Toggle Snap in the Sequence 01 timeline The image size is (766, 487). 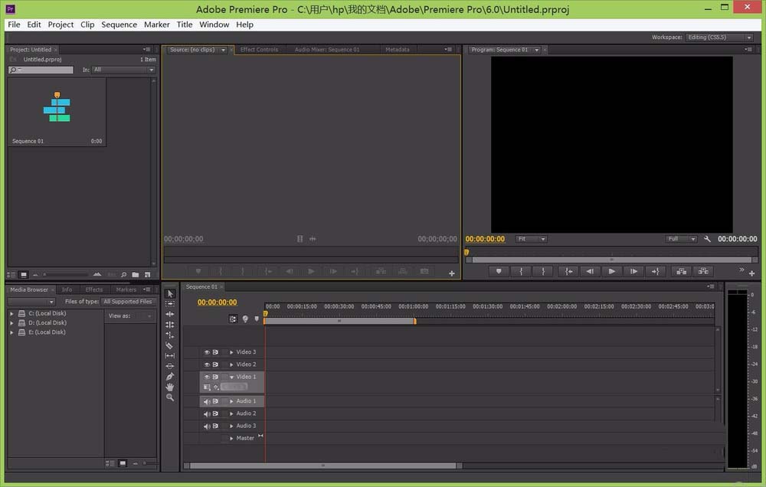tap(233, 319)
